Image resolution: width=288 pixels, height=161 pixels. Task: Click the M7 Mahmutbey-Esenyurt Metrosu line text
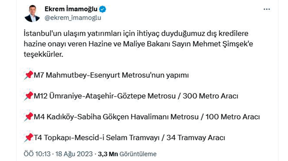coord(111,75)
